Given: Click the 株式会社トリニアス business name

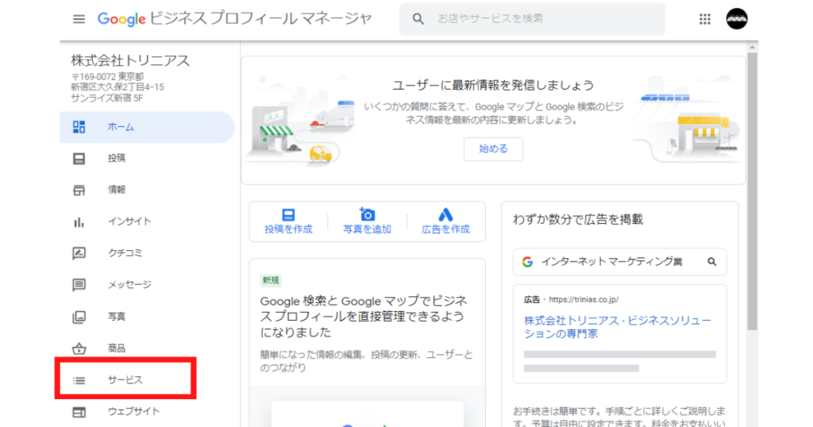Looking at the screenshot, I should (x=130, y=60).
